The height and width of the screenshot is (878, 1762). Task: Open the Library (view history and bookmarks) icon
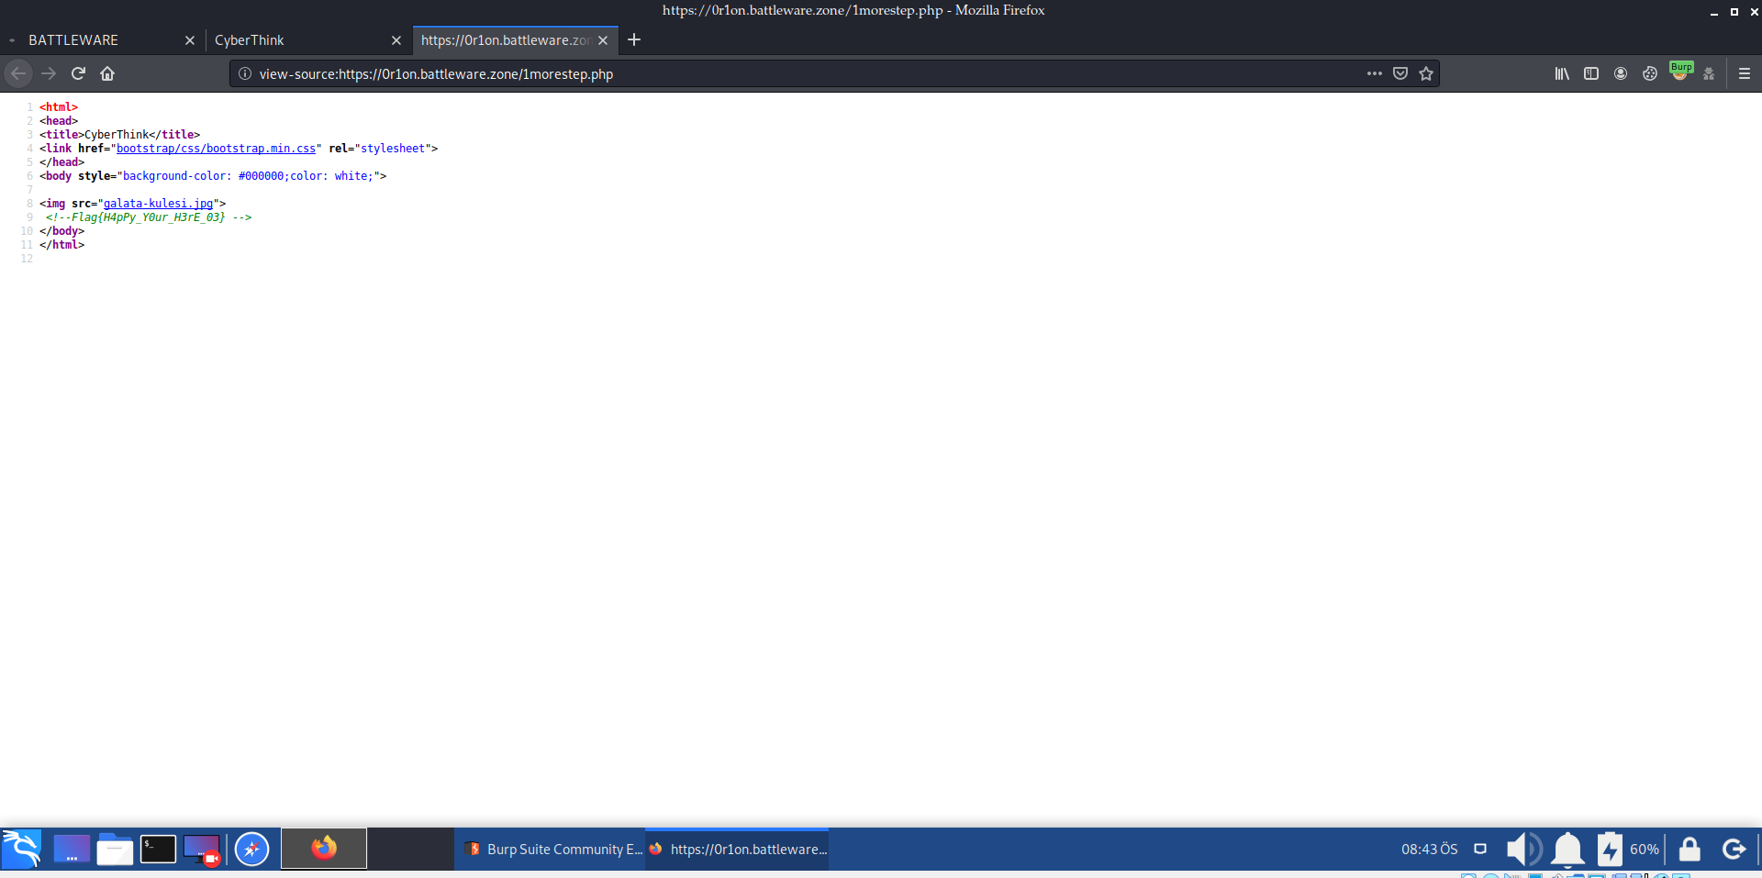(1562, 73)
